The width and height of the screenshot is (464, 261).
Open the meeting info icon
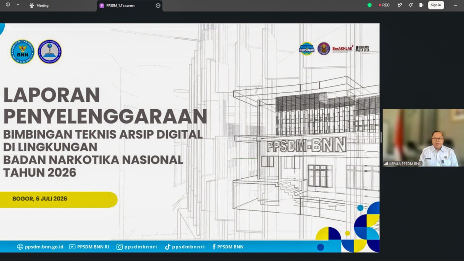tap(8, 5)
